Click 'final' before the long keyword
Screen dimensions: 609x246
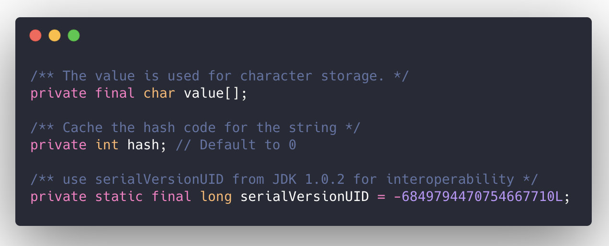171,196
